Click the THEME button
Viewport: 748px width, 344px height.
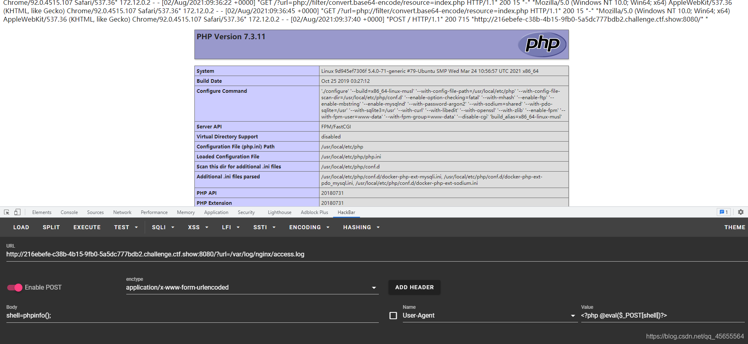[x=735, y=227]
